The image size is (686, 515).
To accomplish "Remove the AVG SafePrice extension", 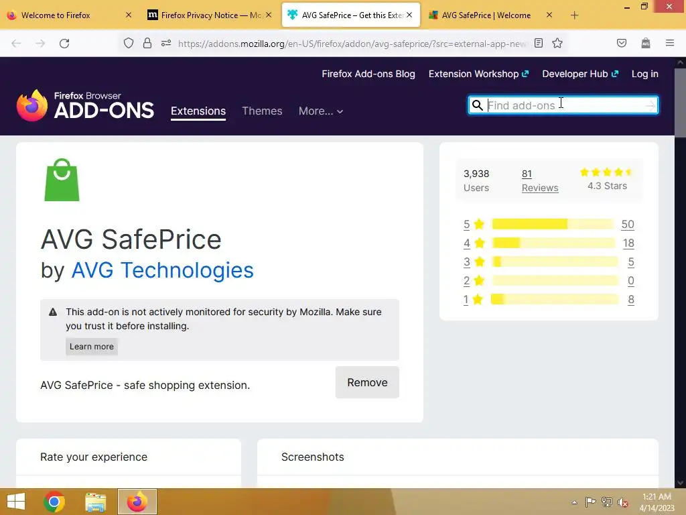I will click(367, 382).
